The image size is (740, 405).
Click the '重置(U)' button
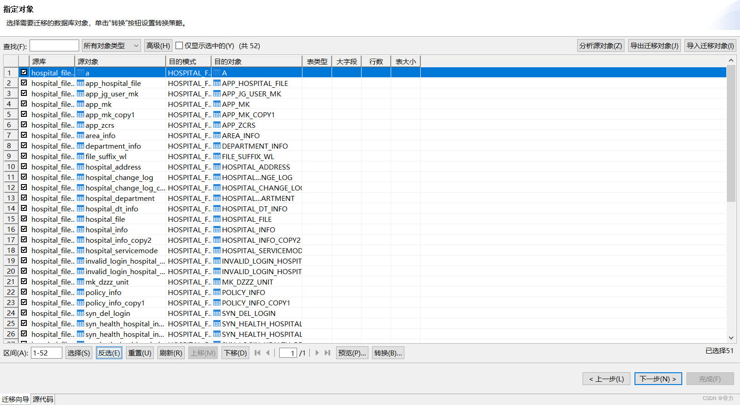[140, 353]
